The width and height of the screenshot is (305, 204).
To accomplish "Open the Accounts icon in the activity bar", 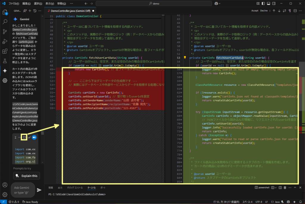I will click(5, 185).
